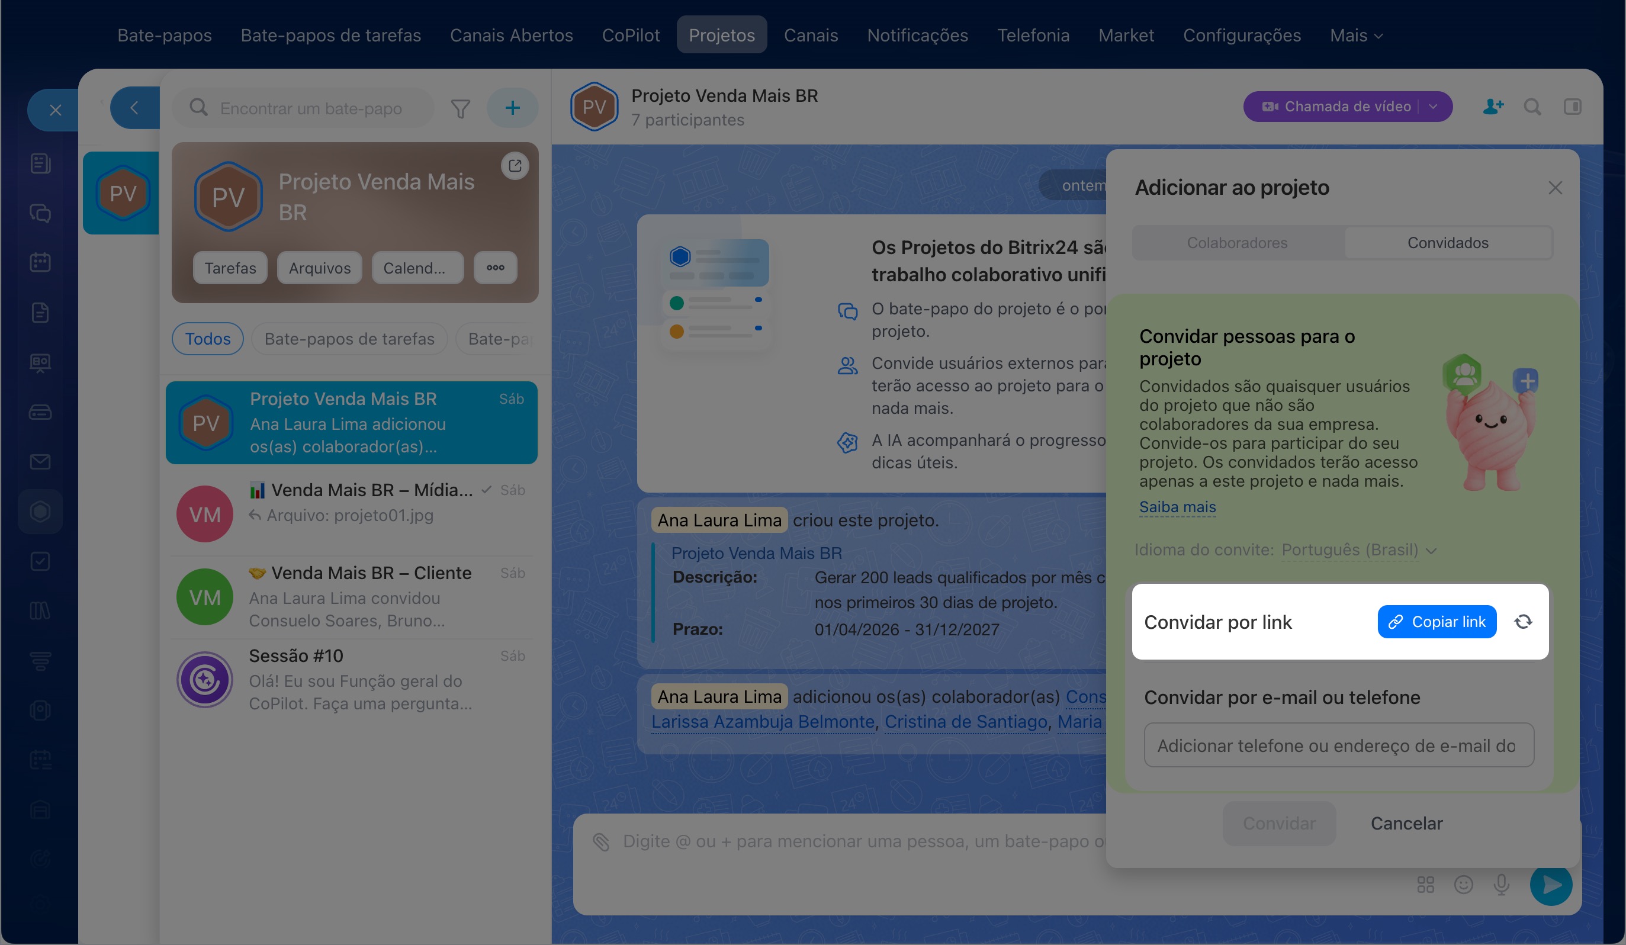Open the Projeto Venda Mais BR link in message
Image resolution: width=1626 pixels, height=945 pixels.
(756, 553)
